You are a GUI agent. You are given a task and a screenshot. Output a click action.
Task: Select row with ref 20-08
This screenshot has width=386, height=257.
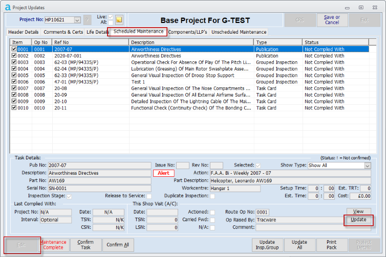click(189, 88)
